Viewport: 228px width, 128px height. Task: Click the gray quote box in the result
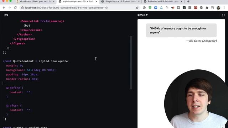181,31
